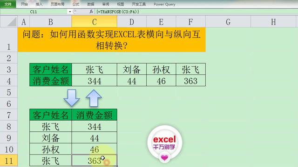Click cell 孙权 in row 10
Image resolution: width=298 pixels, height=167 pixels.
click(51, 149)
